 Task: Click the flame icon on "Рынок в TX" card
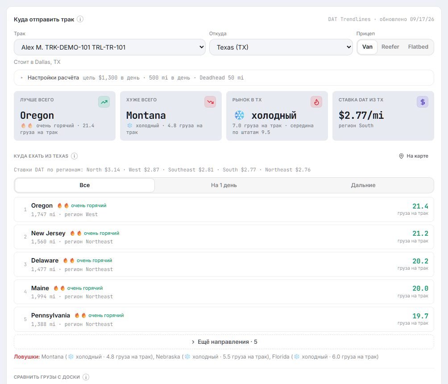pos(316,102)
